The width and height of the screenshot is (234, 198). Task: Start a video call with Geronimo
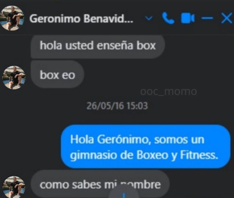point(188,18)
